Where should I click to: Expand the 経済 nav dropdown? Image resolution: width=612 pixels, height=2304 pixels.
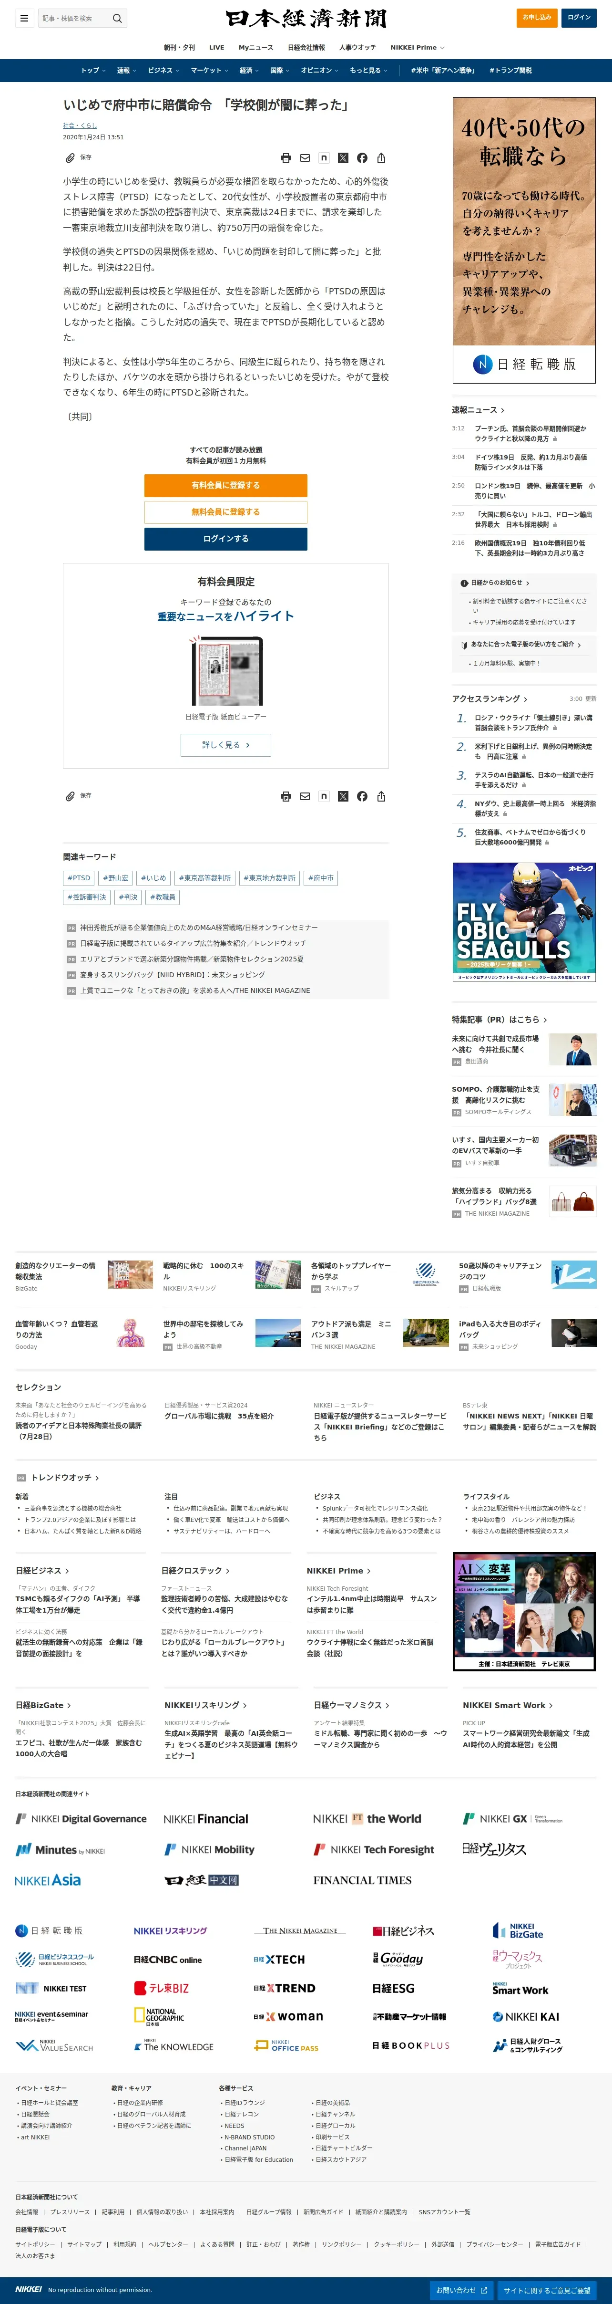click(249, 71)
